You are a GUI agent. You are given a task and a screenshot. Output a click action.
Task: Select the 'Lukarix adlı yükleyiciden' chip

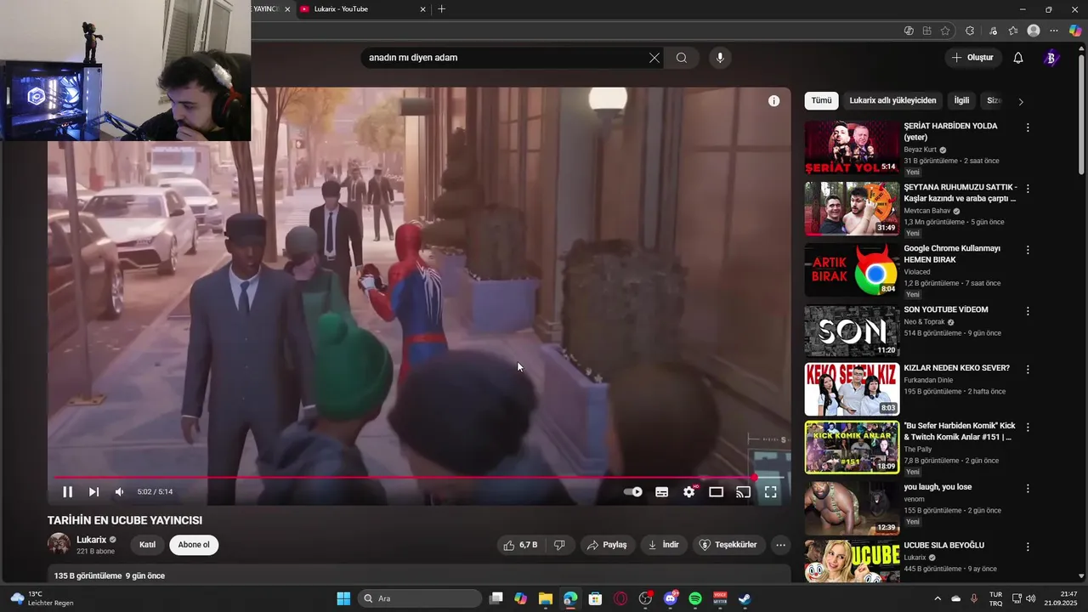click(x=892, y=100)
